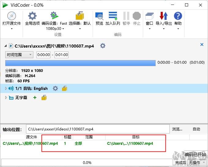The height and width of the screenshot is (167, 208).
Task: Click folder icon on audio track row
Action: [65, 88]
